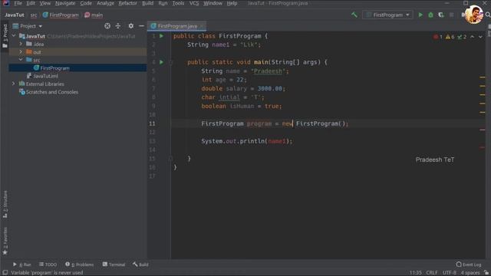Click the CRLF line separator status
The height and width of the screenshot is (276, 491).
coord(432,273)
